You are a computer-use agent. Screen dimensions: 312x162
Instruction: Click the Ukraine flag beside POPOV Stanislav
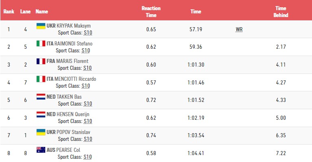click(x=41, y=132)
